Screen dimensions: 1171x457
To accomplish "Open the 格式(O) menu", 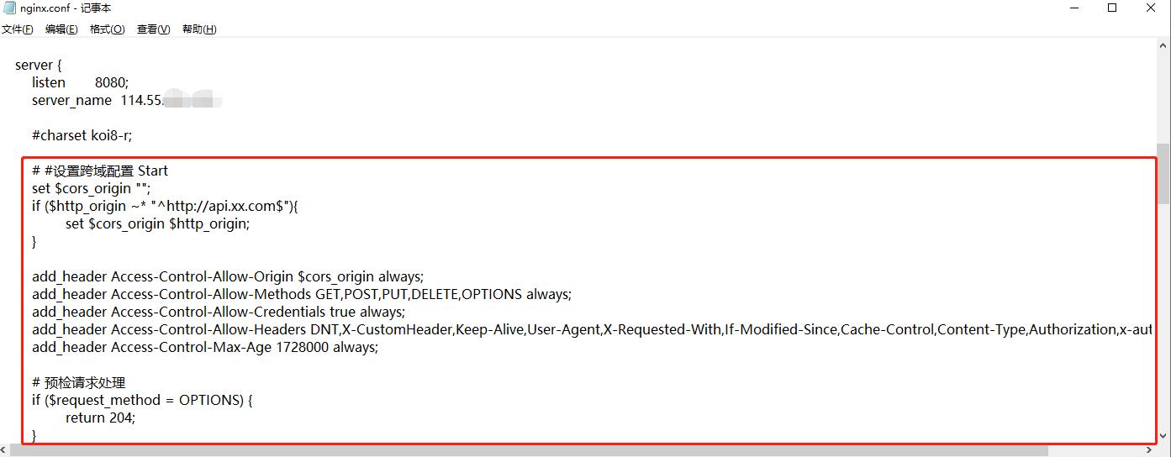I will click(107, 29).
